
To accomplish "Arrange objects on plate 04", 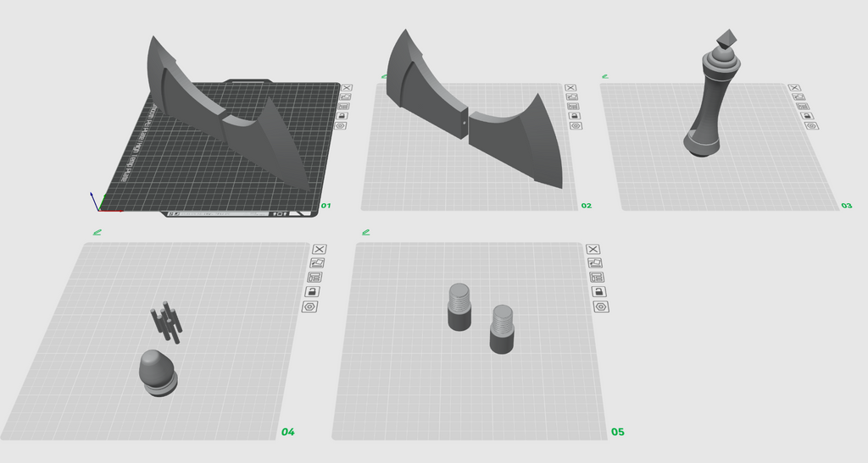I will pos(315,278).
